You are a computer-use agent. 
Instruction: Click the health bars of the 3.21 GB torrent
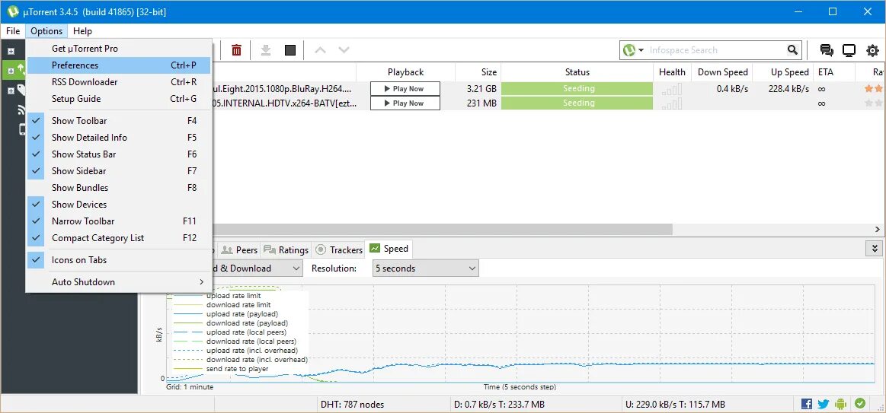point(673,89)
